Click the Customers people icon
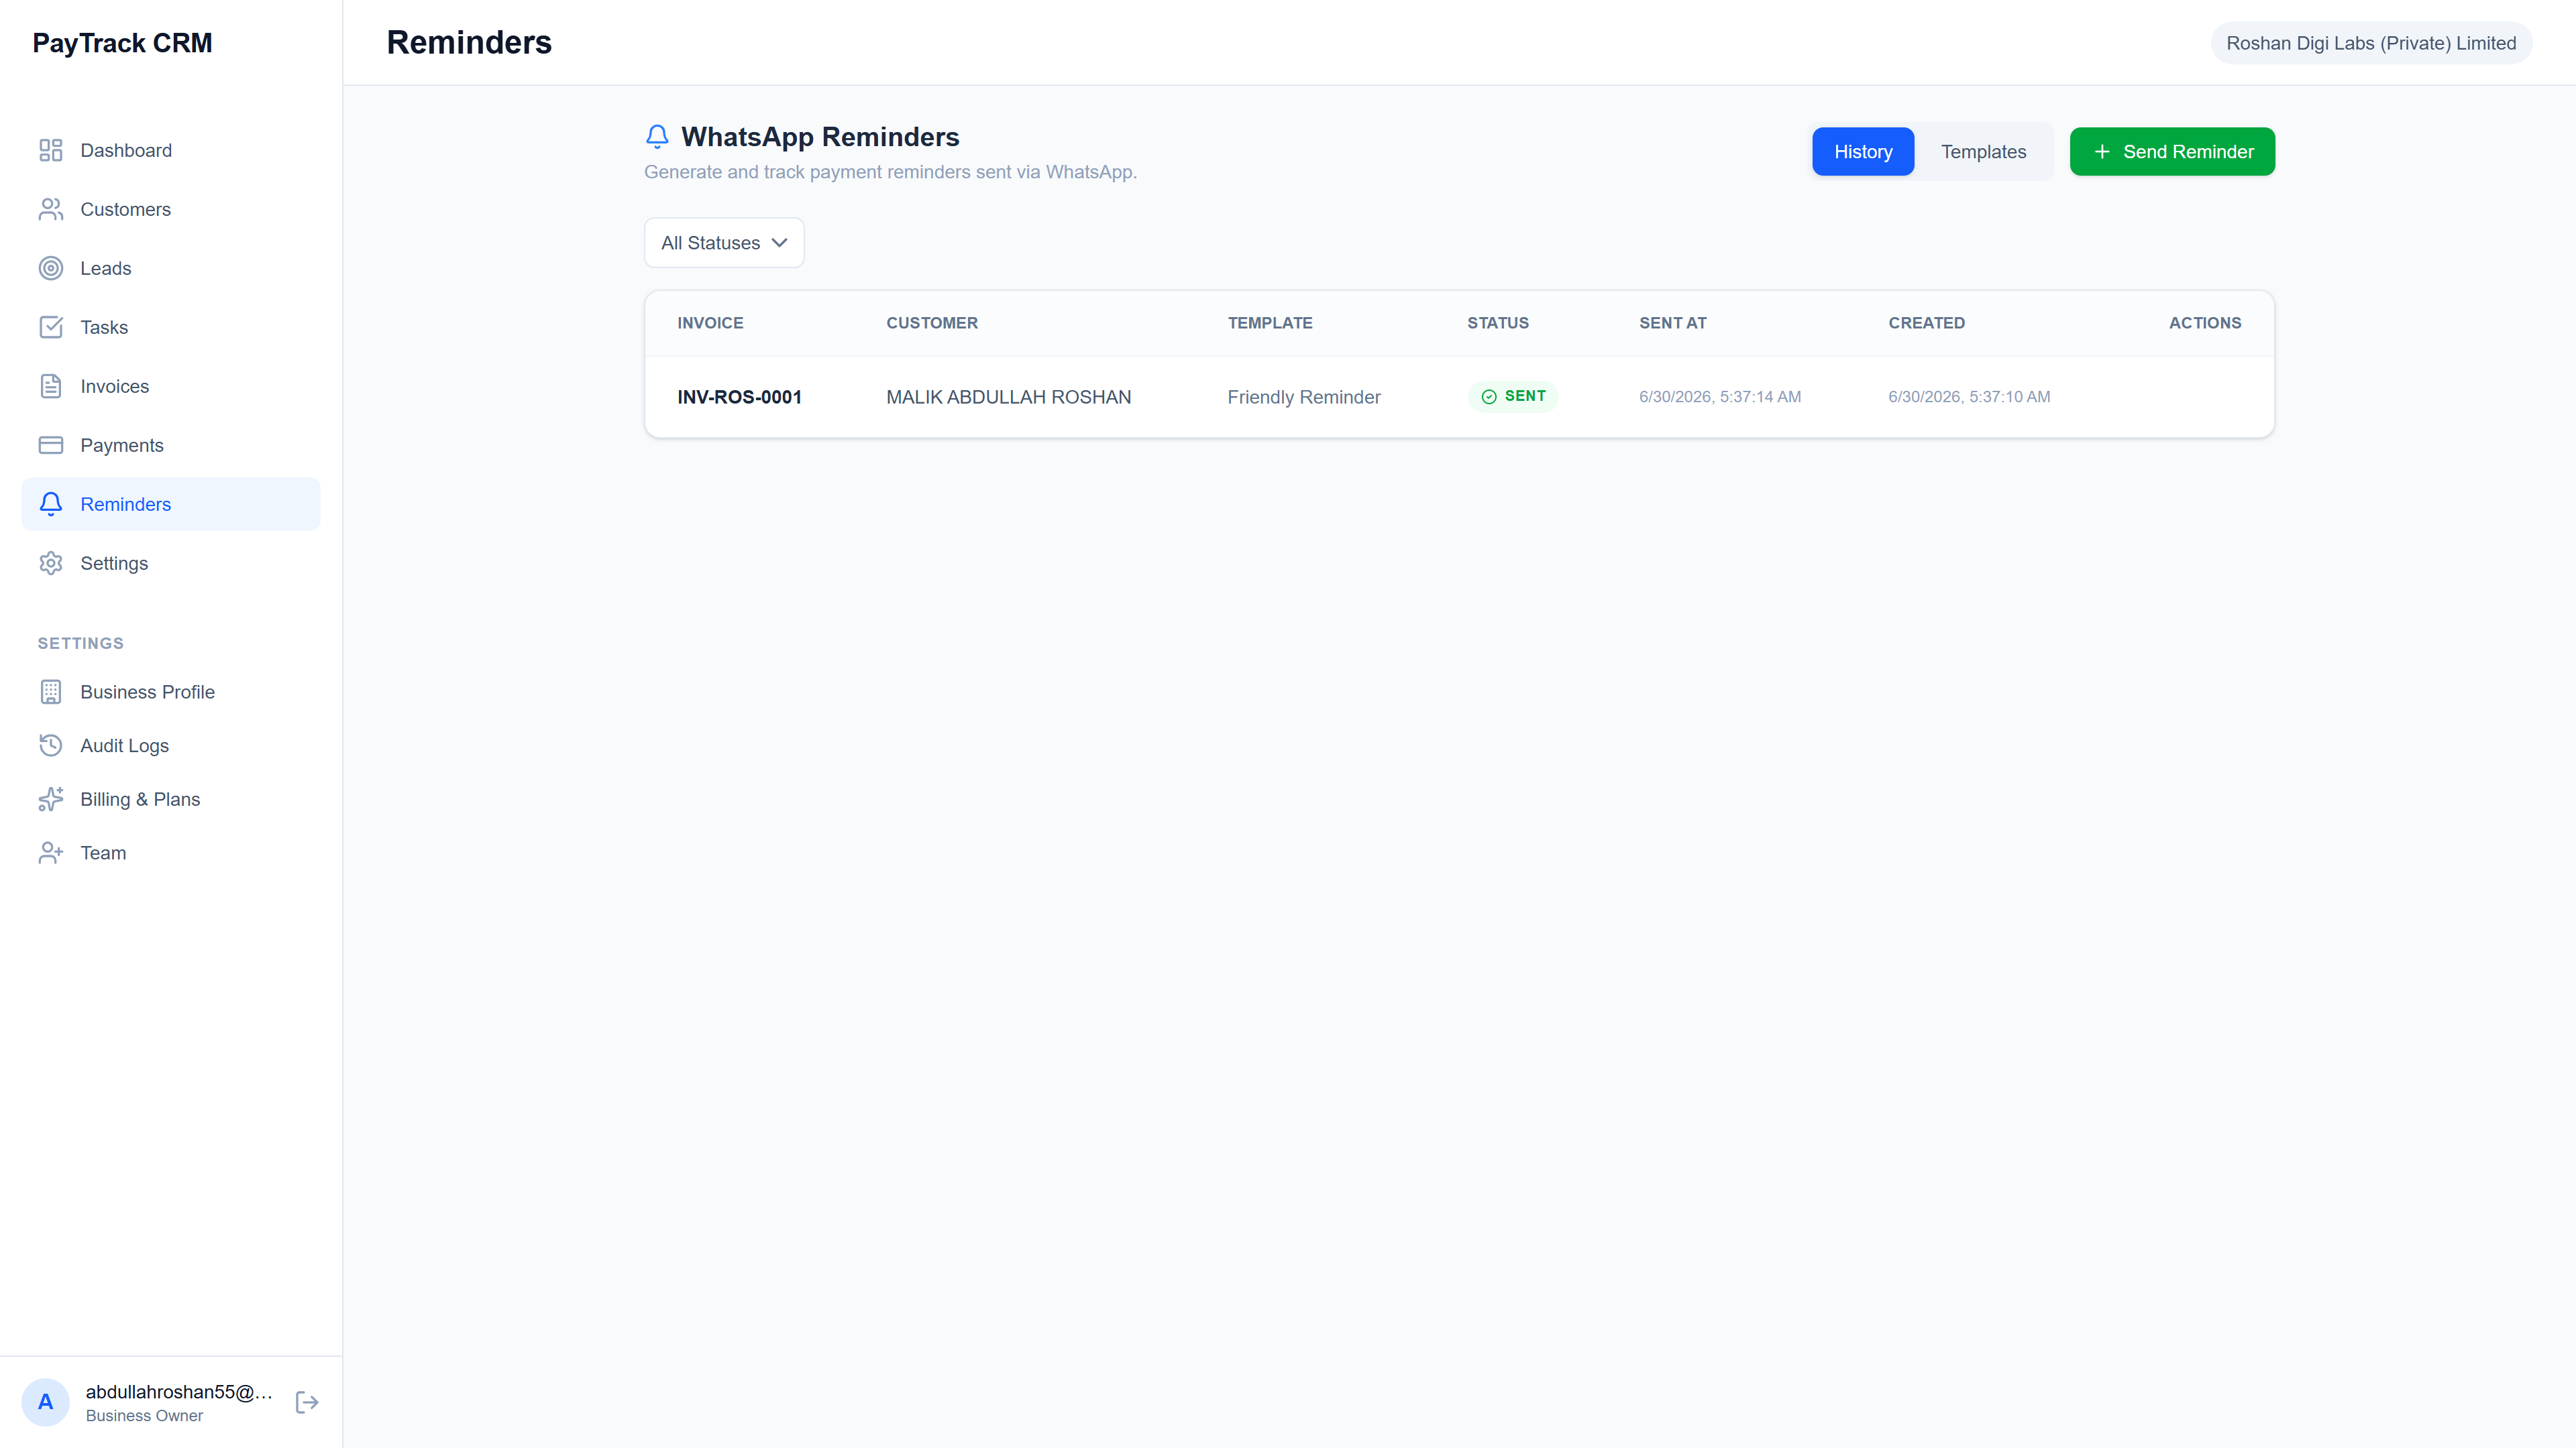This screenshot has width=2576, height=1448. [51, 209]
